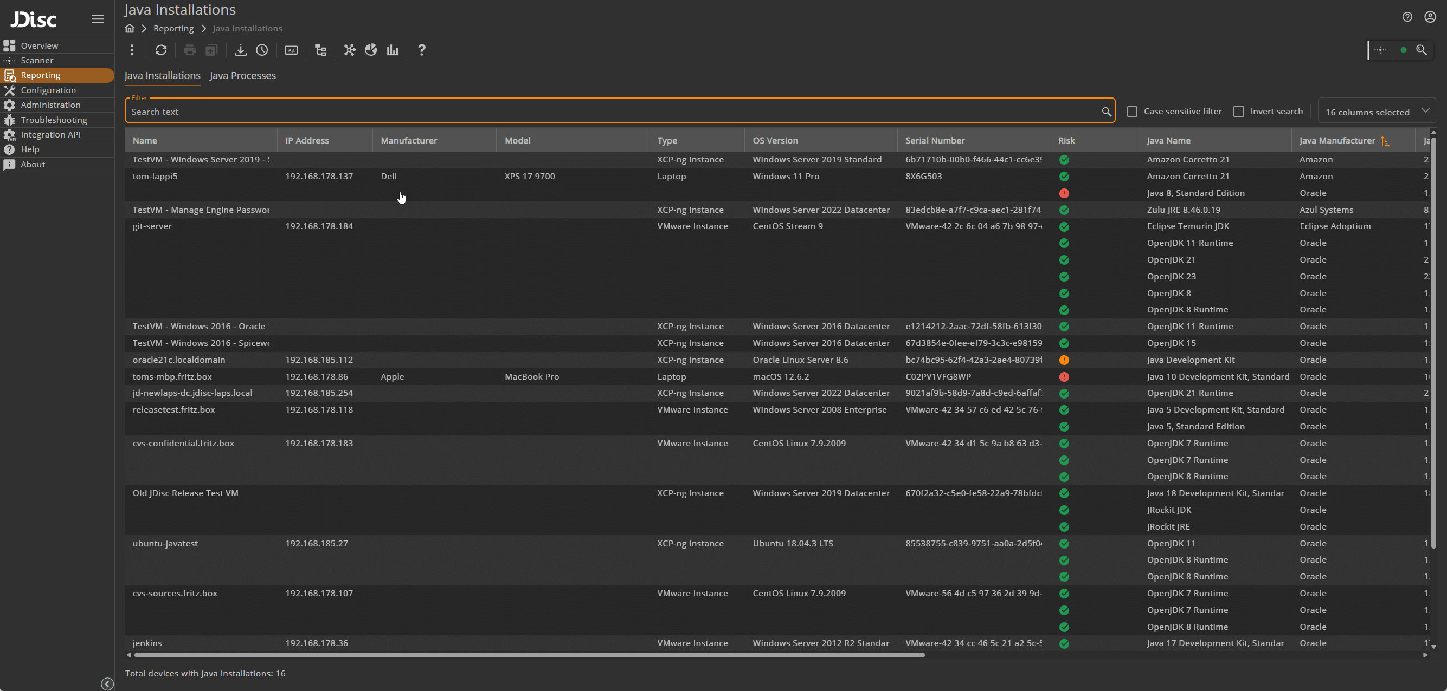1447x691 pixels.
Task: Open the bar chart icon
Action: point(393,50)
